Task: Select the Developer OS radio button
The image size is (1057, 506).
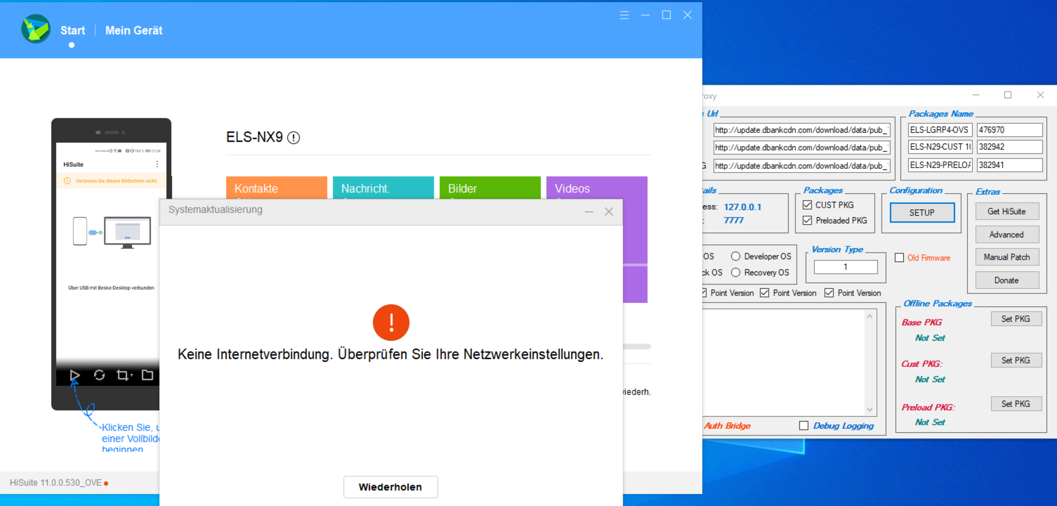Action: click(735, 256)
